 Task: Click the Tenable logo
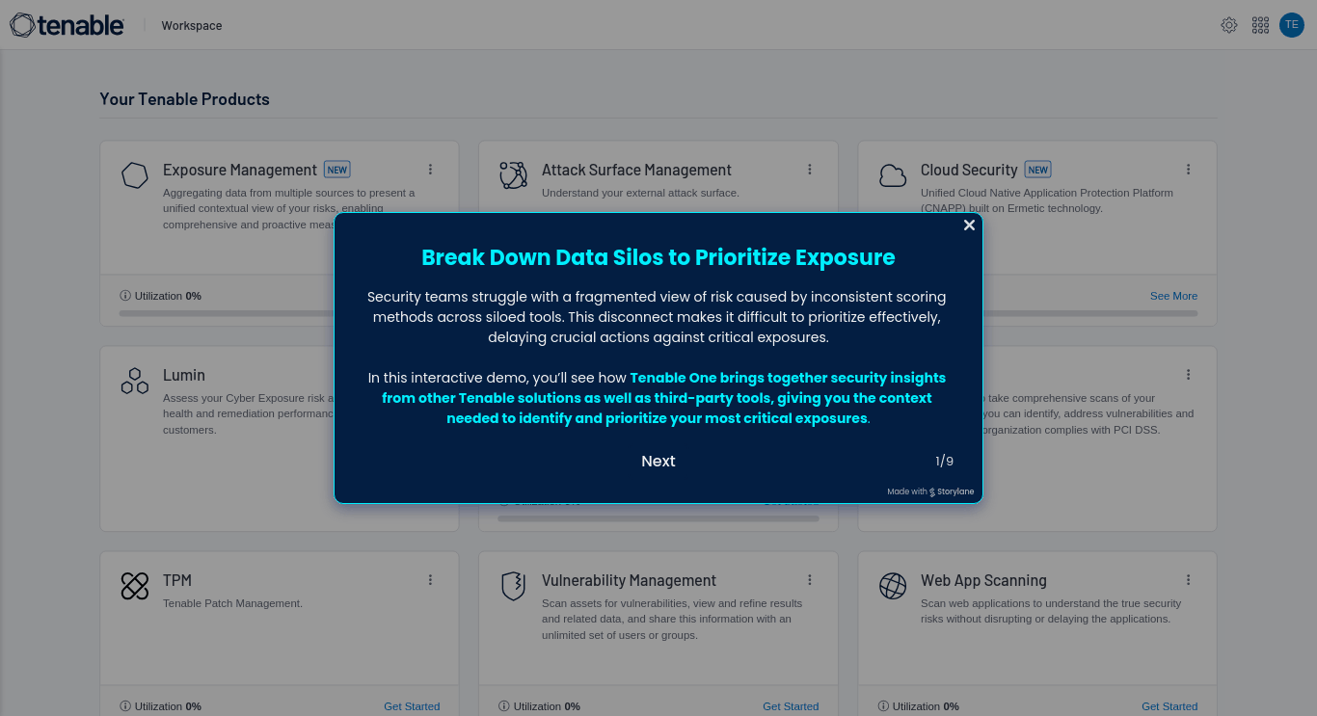[67, 24]
